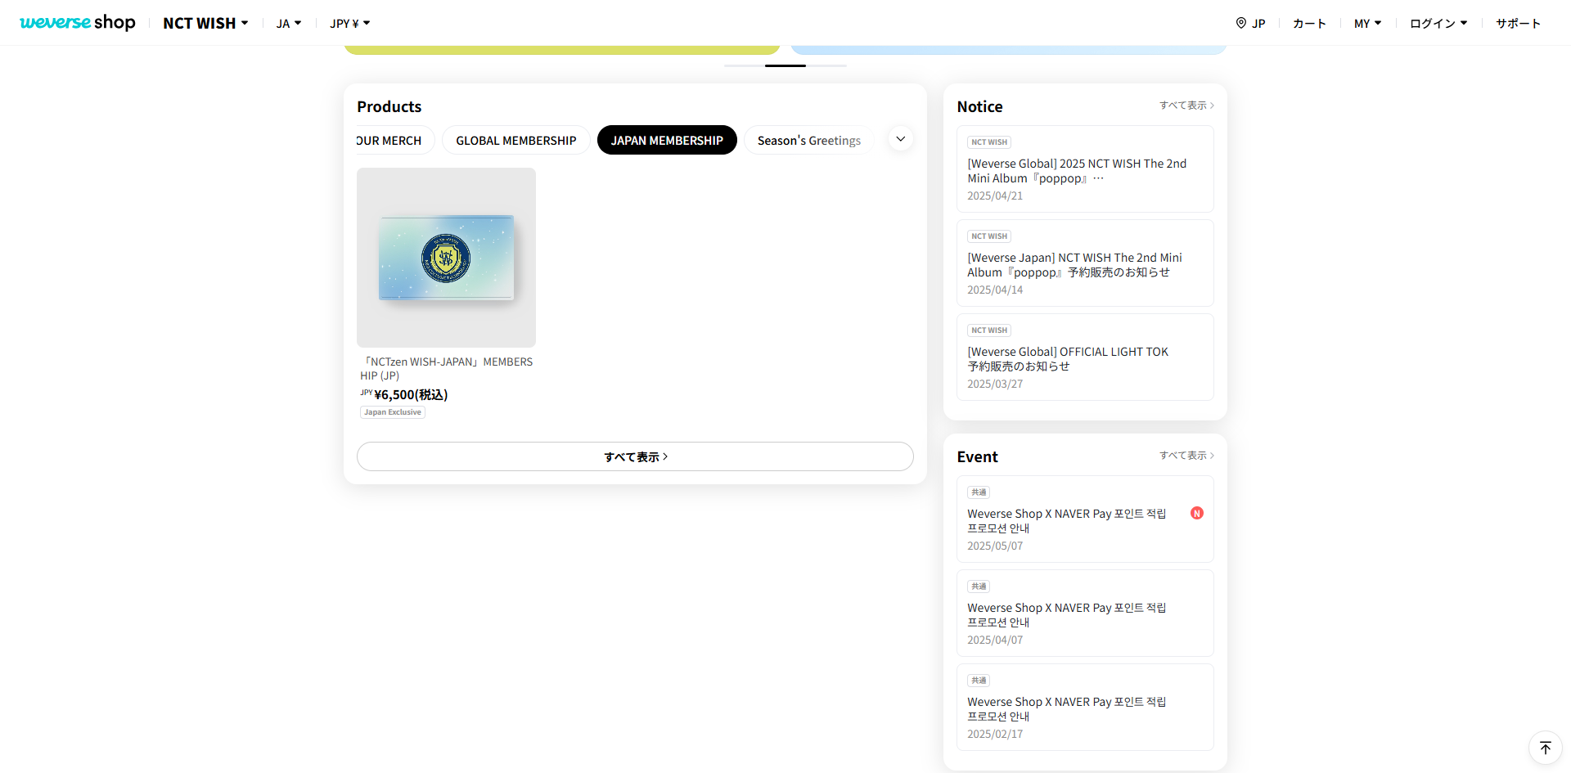This screenshot has height=773, width=1571.
Task: Click the 2025/03/27 notice date
Action: 995,384
